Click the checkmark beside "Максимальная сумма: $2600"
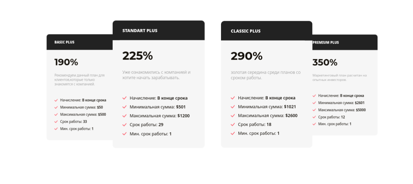The height and width of the screenshot is (184, 413). pyautogui.click(x=233, y=116)
